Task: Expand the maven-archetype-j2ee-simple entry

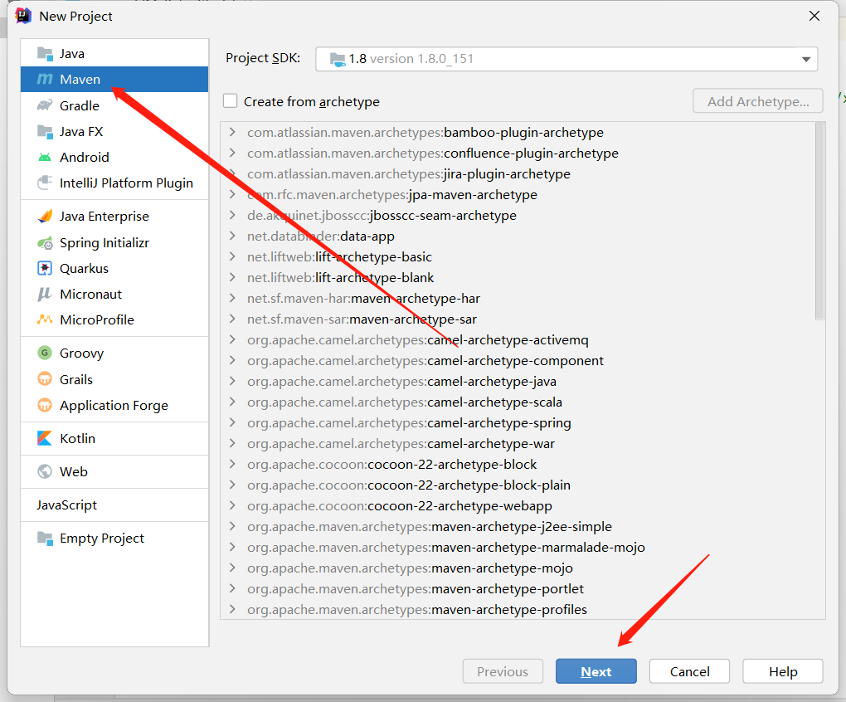Action: click(232, 527)
